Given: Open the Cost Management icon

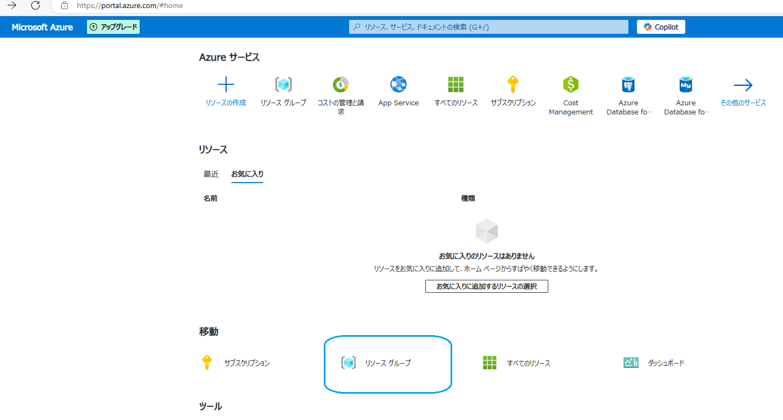Looking at the screenshot, I should click(571, 85).
